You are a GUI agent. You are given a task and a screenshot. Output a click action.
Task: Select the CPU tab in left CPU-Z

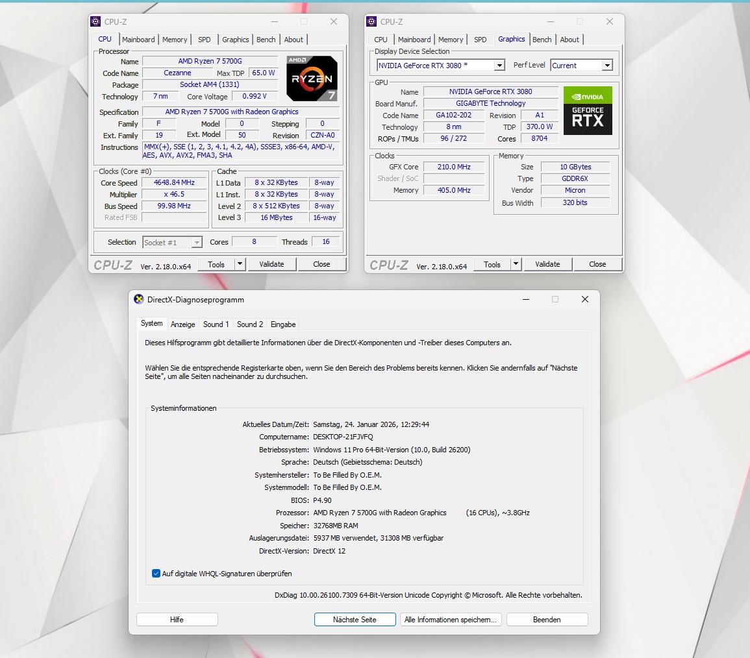click(105, 39)
